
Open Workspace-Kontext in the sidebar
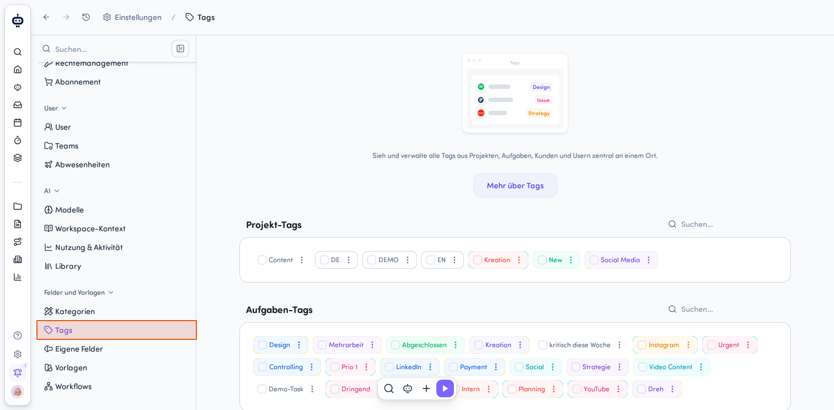coord(116,228)
